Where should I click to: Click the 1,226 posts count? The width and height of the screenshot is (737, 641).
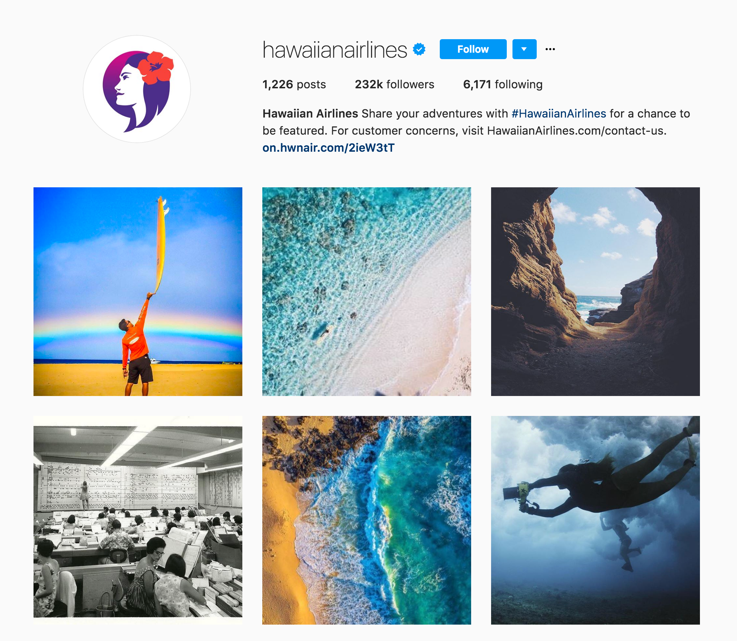click(x=294, y=84)
